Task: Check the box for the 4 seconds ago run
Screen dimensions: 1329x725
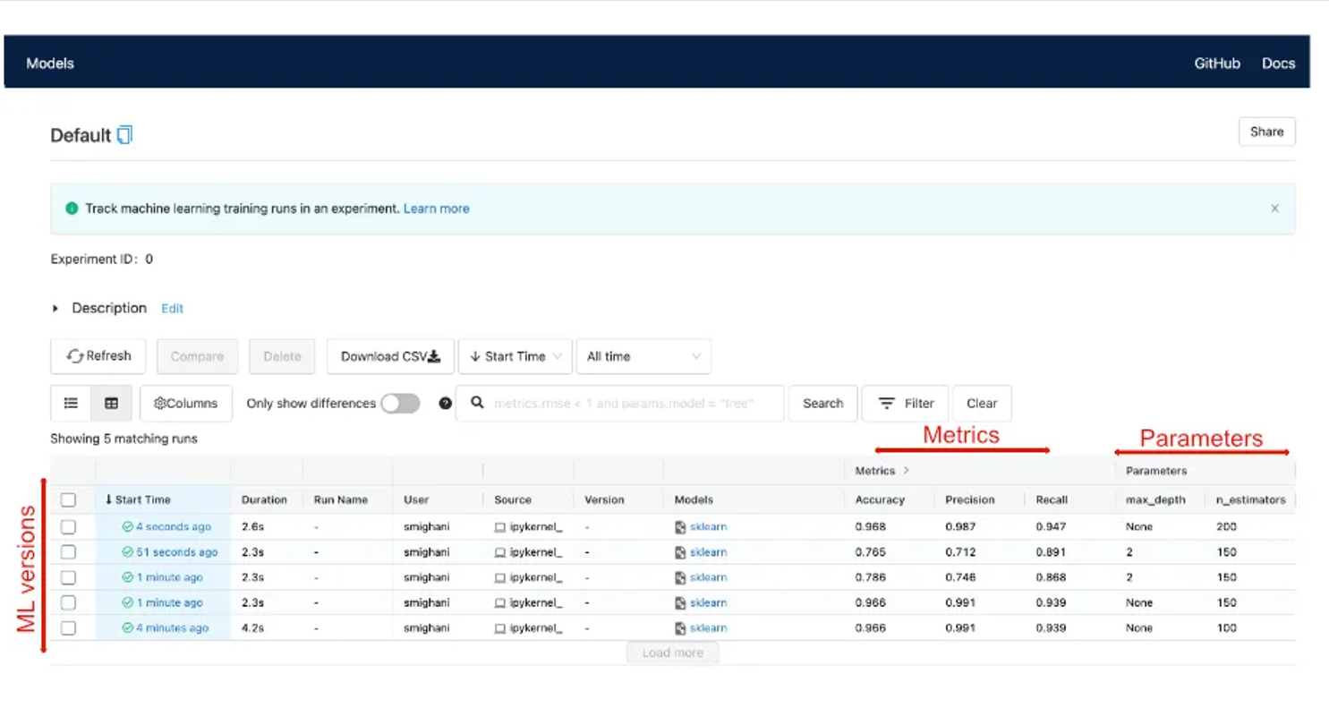Action: [68, 527]
